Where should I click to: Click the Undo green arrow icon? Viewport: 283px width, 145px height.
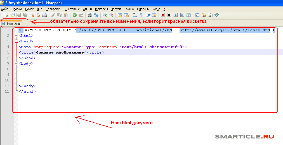point(74,15)
